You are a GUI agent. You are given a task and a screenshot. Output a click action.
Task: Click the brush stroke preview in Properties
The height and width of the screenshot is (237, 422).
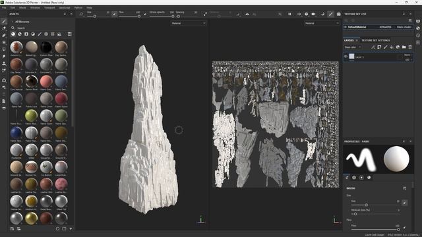pos(361,159)
